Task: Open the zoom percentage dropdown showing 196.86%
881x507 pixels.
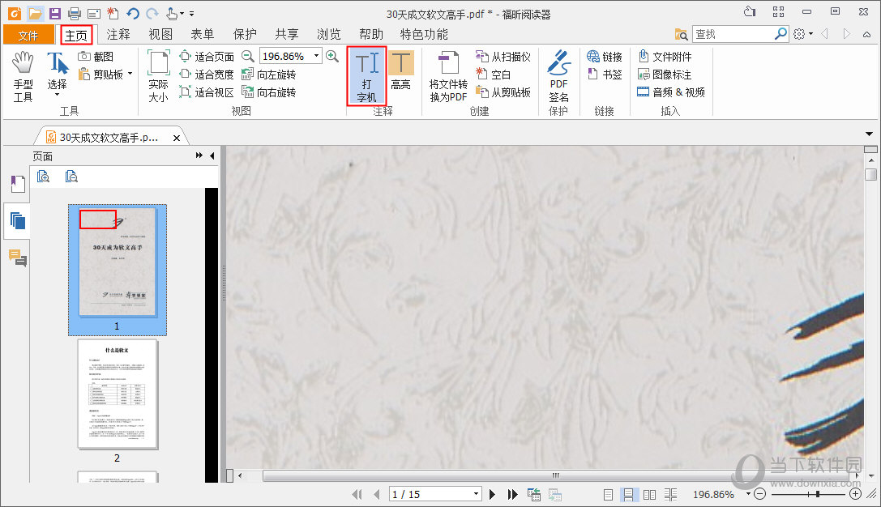Action: click(x=315, y=56)
